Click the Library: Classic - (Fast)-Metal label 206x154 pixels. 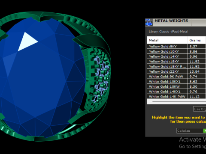(x=168, y=32)
